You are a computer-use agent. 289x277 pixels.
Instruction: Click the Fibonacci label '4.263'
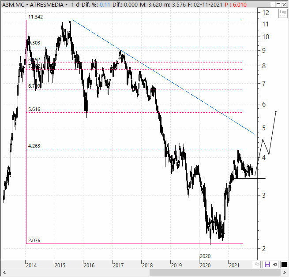point(34,146)
